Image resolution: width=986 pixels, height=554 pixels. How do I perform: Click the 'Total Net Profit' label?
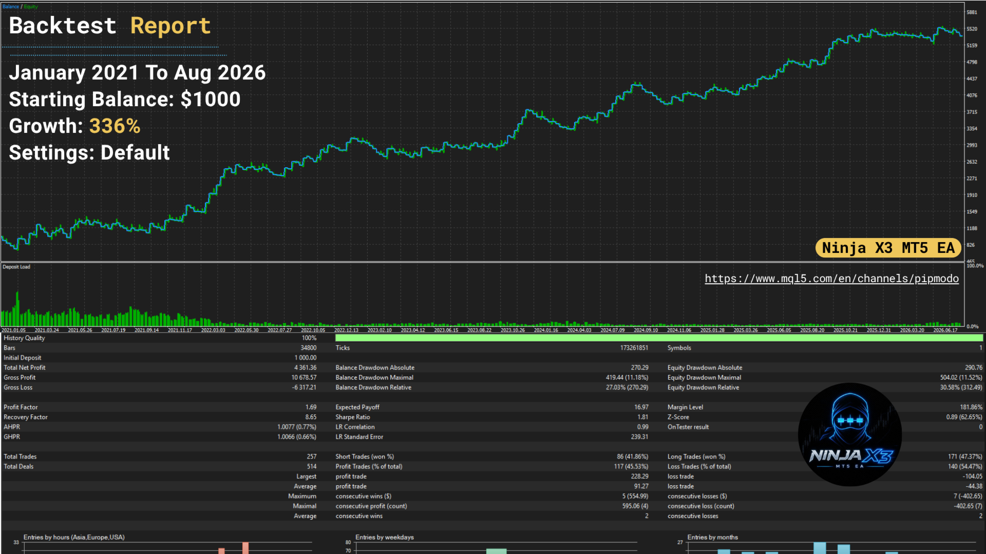tap(24, 368)
